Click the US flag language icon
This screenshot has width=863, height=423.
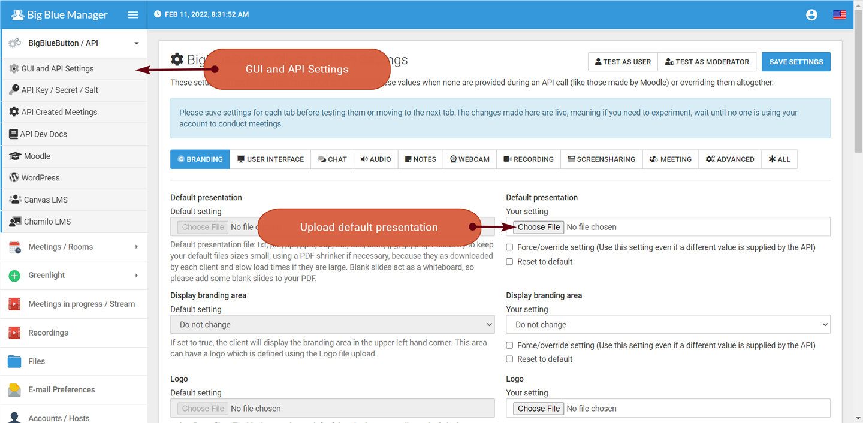(840, 15)
